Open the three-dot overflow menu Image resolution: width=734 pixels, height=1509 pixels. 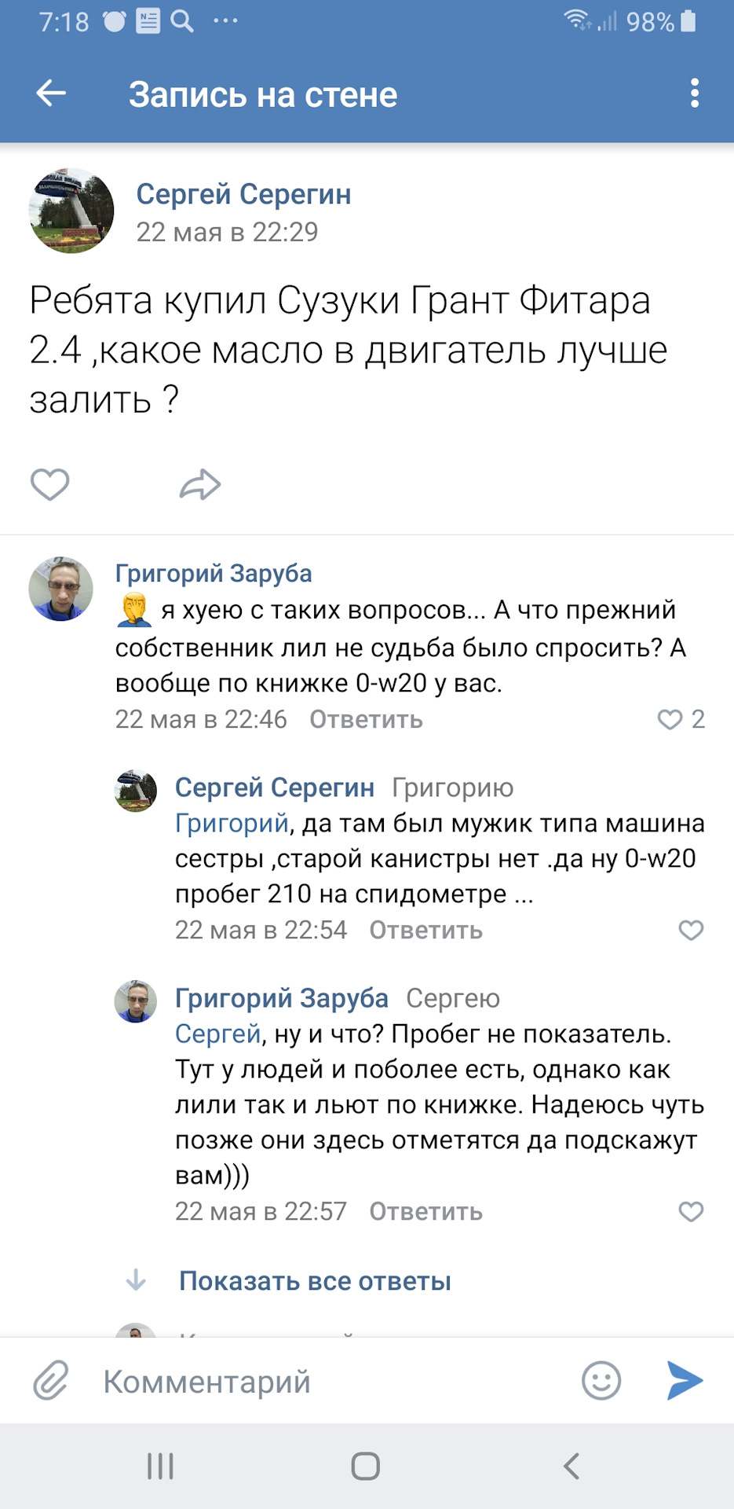coord(695,94)
